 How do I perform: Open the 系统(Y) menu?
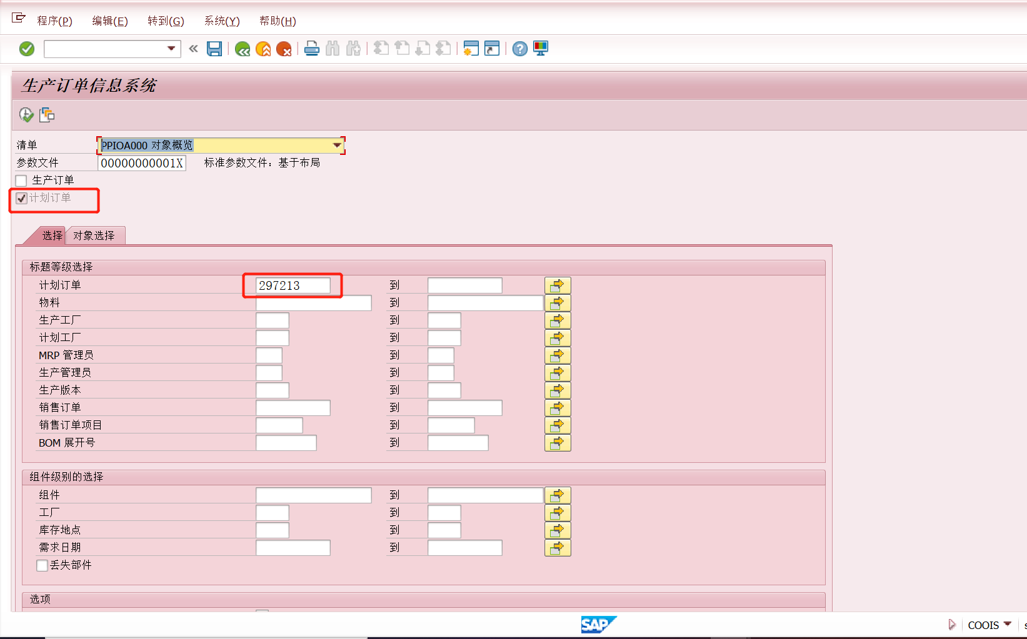click(x=222, y=21)
